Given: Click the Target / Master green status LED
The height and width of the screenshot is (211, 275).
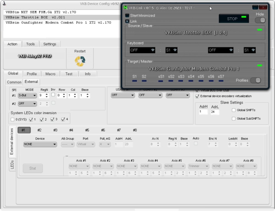Looking at the screenshot, I should (259, 65).
